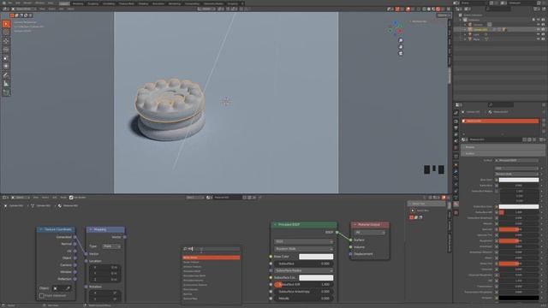Open the Material Output All dropdown
The width and height of the screenshot is (548, 308).
pos(370,232)
